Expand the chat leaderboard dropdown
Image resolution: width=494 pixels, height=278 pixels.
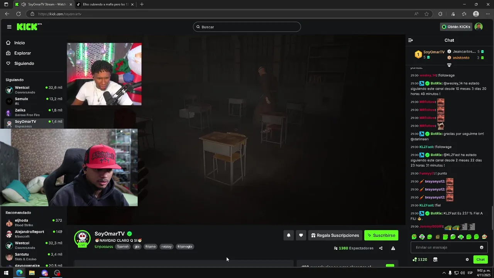[x=449, y=65]
